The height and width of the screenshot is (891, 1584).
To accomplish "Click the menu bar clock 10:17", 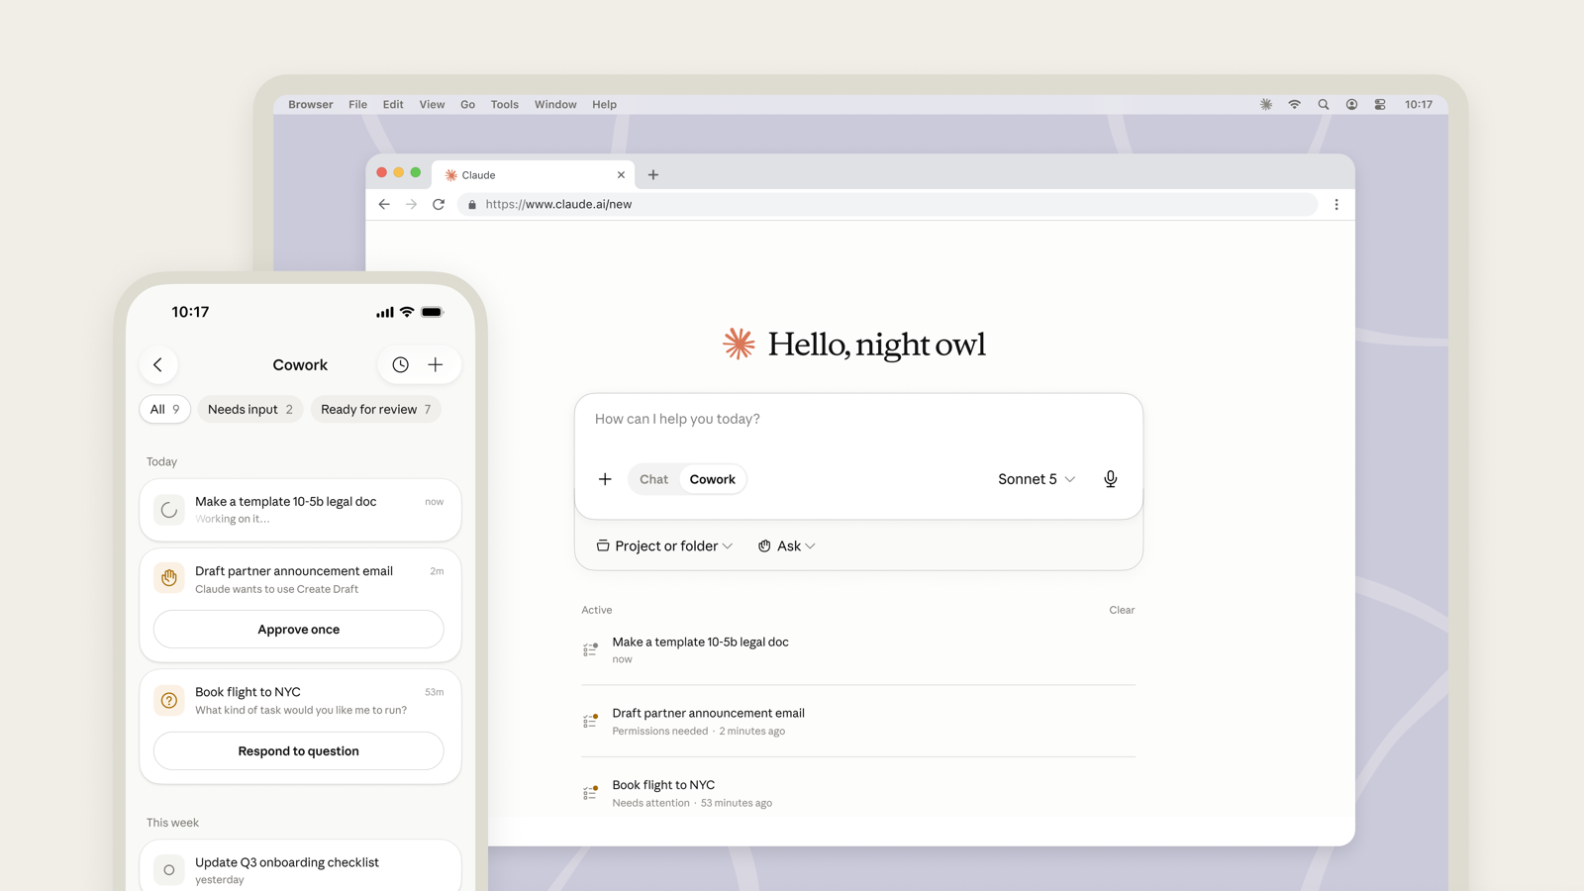I will [x=1419, y=104].
